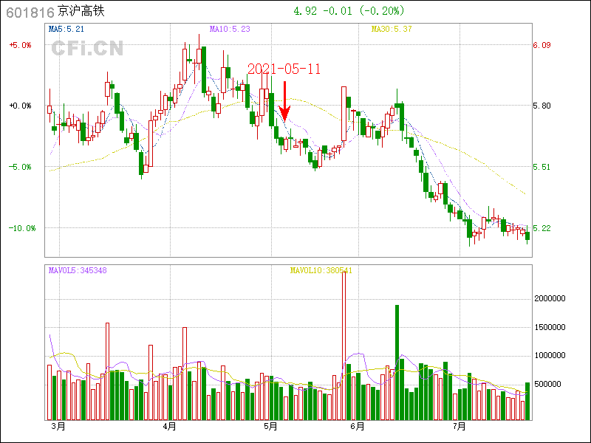Click the CFi.CN watermark logo
Screen dimensions: 591x443
coord(86,49)
